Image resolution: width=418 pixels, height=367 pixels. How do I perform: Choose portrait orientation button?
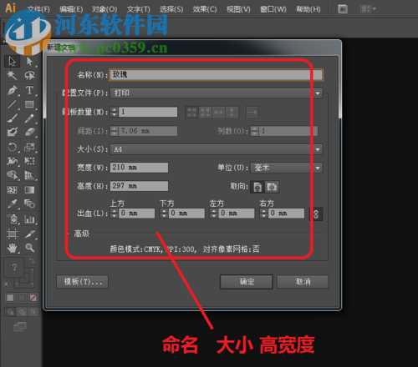[257, 187]
